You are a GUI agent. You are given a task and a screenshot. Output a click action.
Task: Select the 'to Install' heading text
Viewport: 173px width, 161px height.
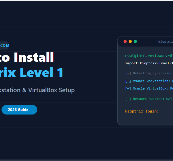[27, 57]
